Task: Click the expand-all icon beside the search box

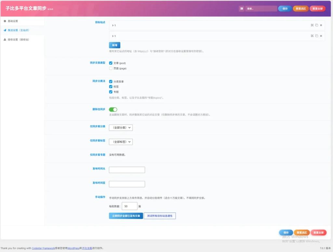Action: [242, 8]
